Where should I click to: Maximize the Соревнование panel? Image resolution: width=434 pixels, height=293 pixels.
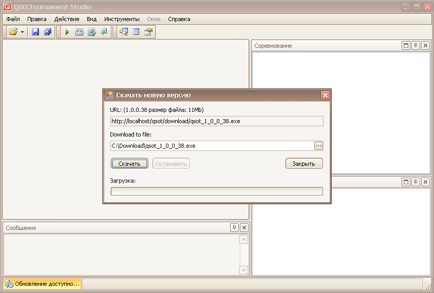406,46
